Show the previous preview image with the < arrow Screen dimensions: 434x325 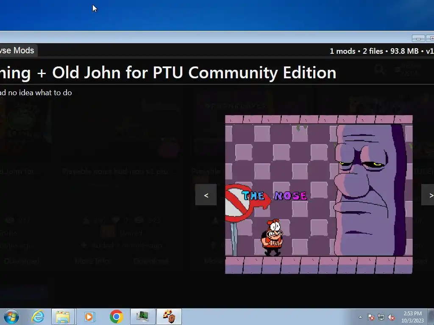206,195
